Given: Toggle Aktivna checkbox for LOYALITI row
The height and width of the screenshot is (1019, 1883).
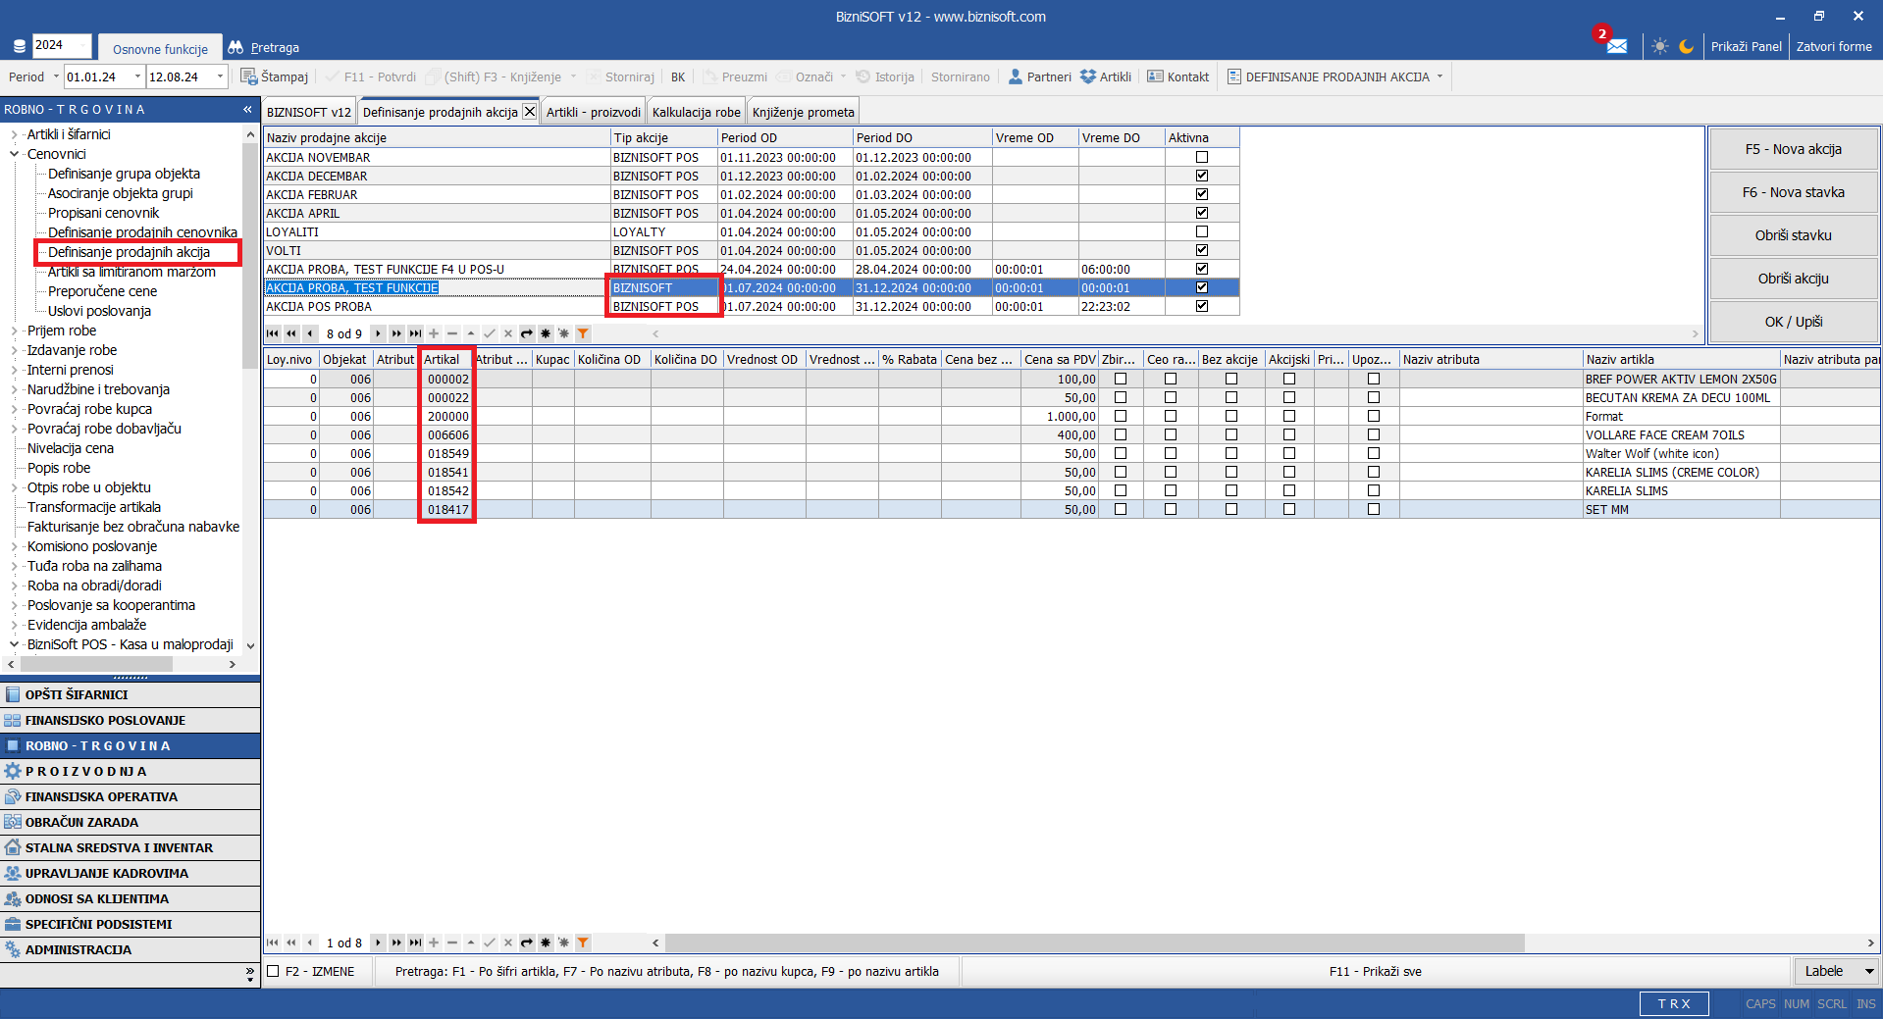Looking at the screenshot, I should point(1201,231).
